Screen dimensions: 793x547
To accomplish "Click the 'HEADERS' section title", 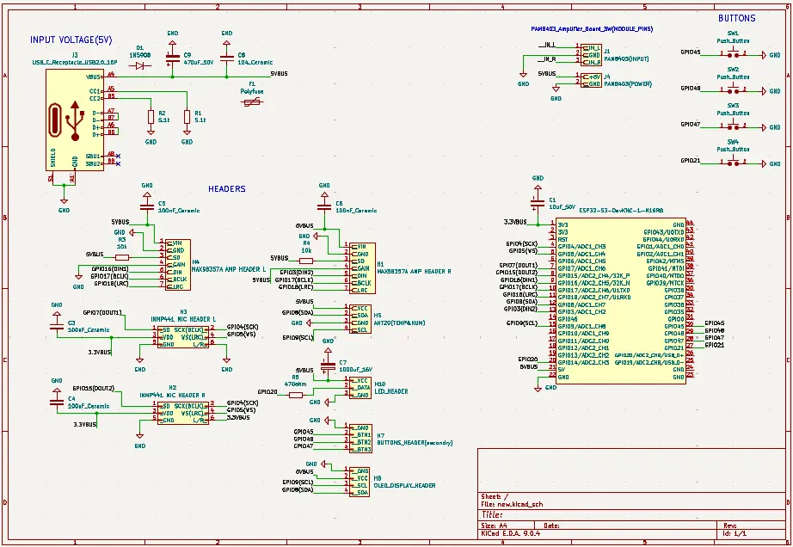I will point(226,188).
